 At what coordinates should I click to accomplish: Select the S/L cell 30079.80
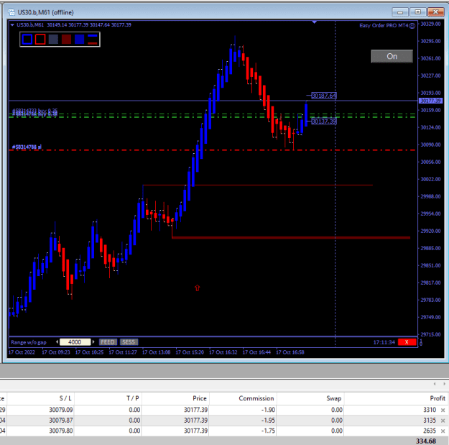(x=61, y=431)
